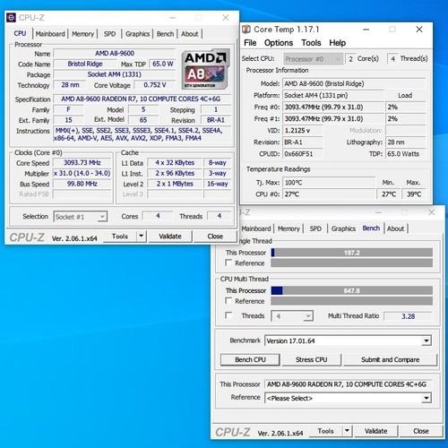Image resolution: width=448 pixels, height=448 pixels.
Task: Open the Tools dropdown arrow in CPU-Z Bench window
Action: [x=347, y=431]
